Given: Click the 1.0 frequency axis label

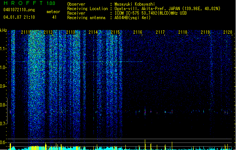Looking at the screenshot, I should click(x=3, y=67).
